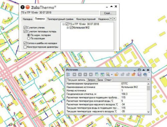Click the save record floppy icon
This screenshot has height=127, width=167.
139,74
